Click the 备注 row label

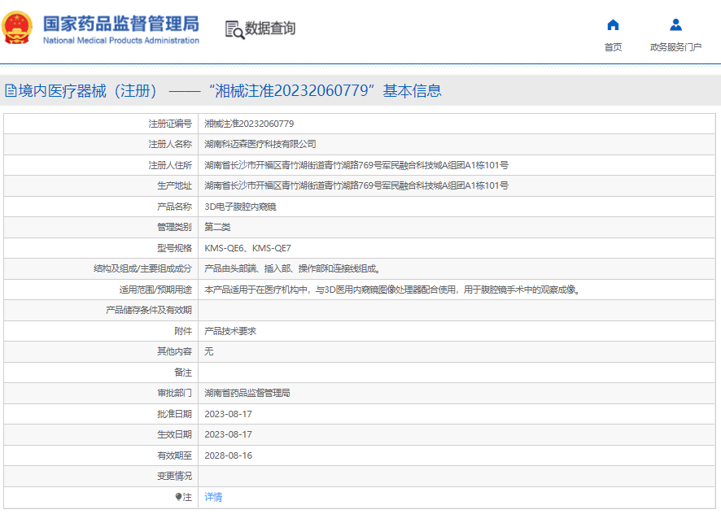click(183, 372)
